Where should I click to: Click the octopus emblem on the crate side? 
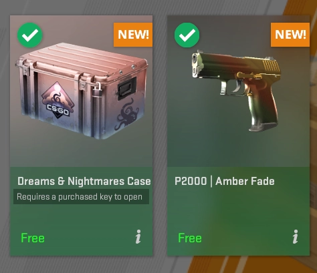coord(126,114)
